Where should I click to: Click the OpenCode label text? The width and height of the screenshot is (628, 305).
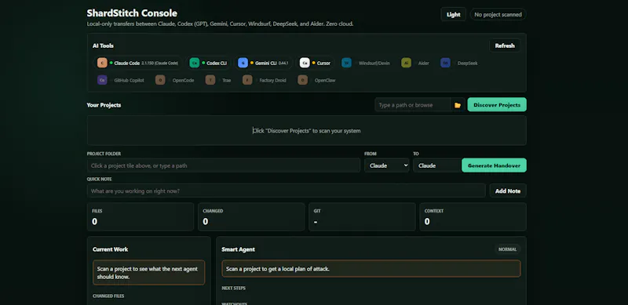coord(183,81)
